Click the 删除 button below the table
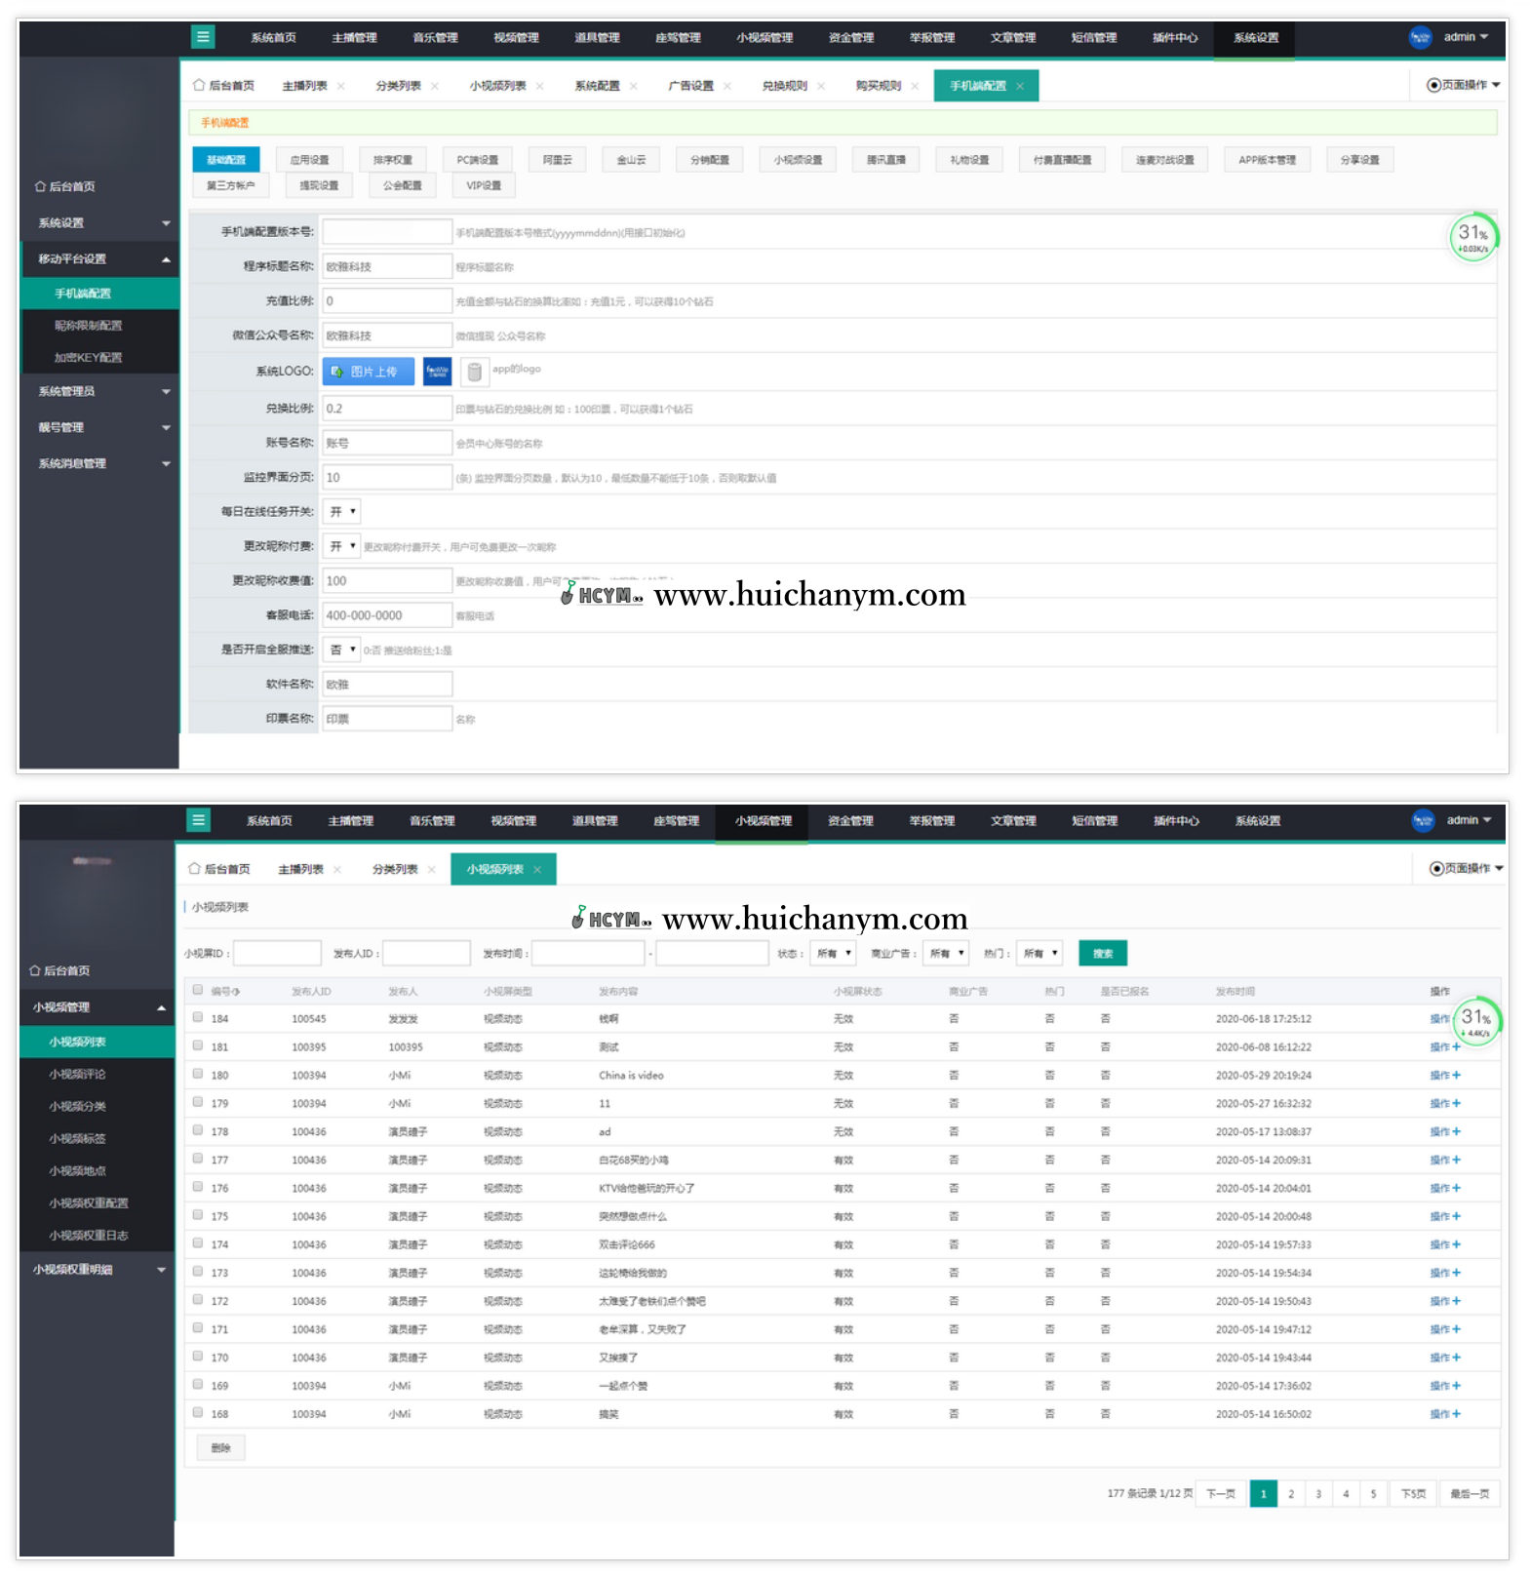Viewport: 1530px width, 1576px height. [220, 1448]
